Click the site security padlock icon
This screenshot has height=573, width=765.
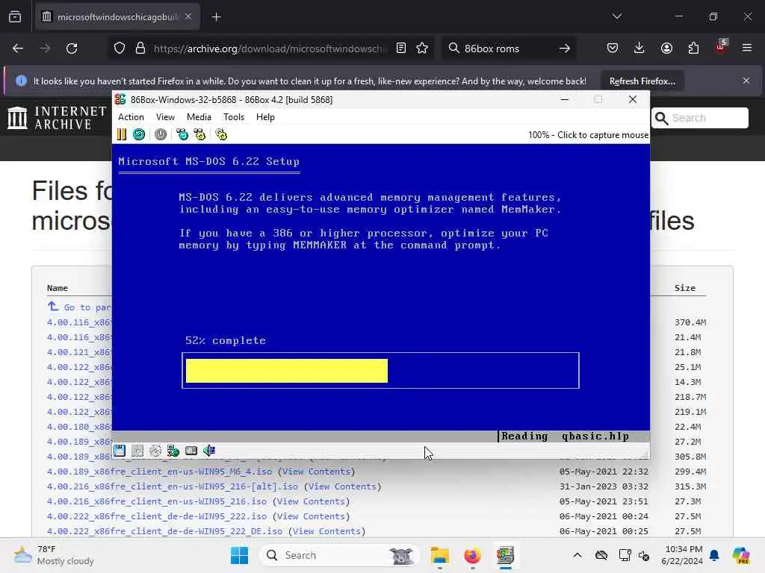point(140,48)
